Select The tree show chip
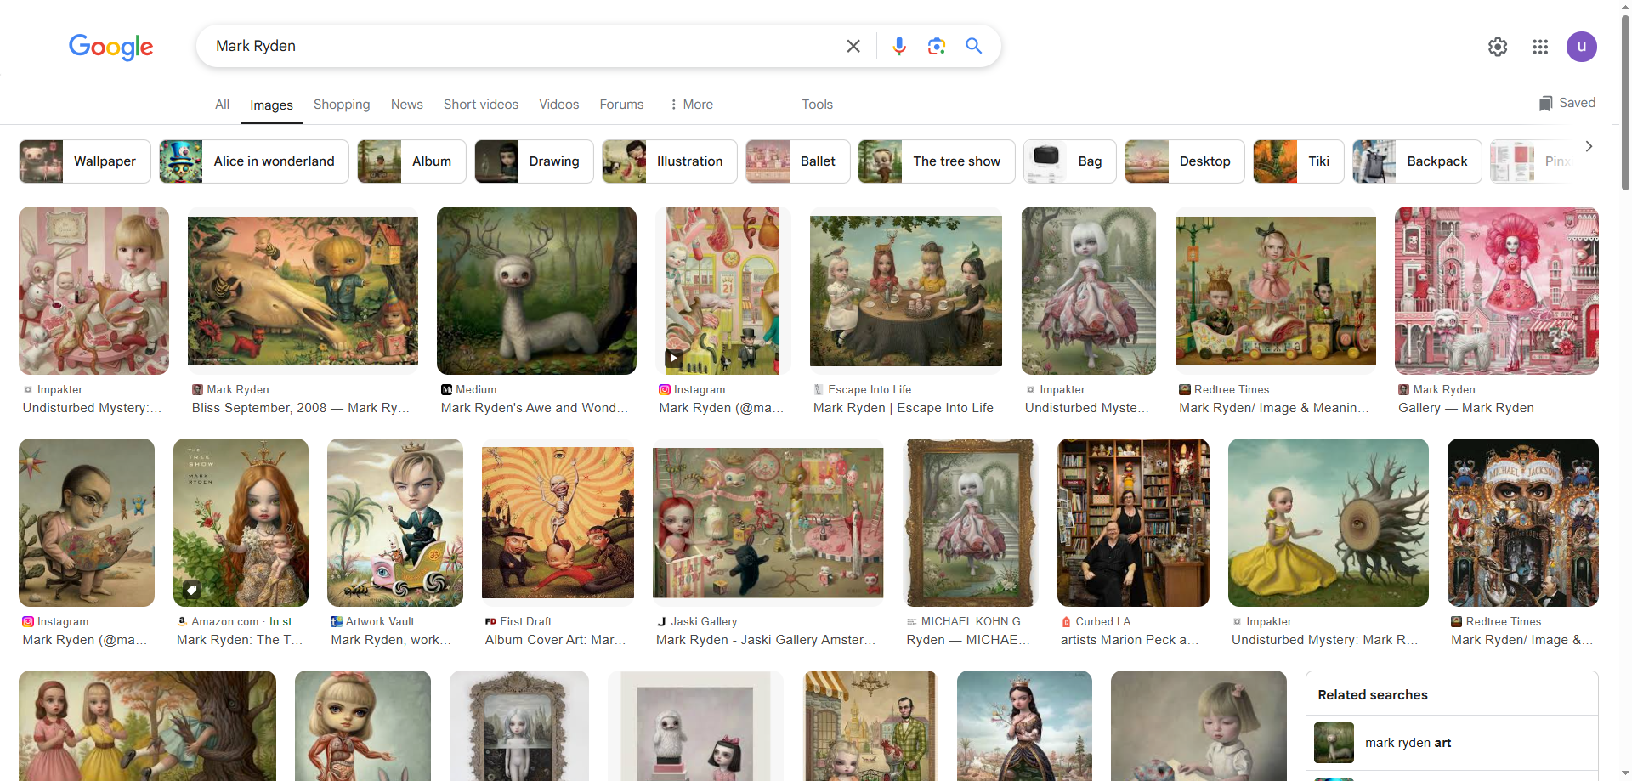Viewport: 1632px width, 781px height. [x=937, y=161]
